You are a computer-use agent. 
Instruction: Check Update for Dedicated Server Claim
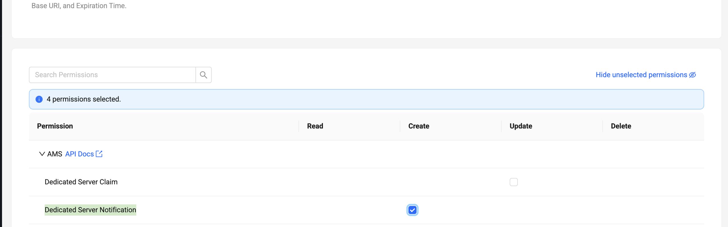click(514, 182)
